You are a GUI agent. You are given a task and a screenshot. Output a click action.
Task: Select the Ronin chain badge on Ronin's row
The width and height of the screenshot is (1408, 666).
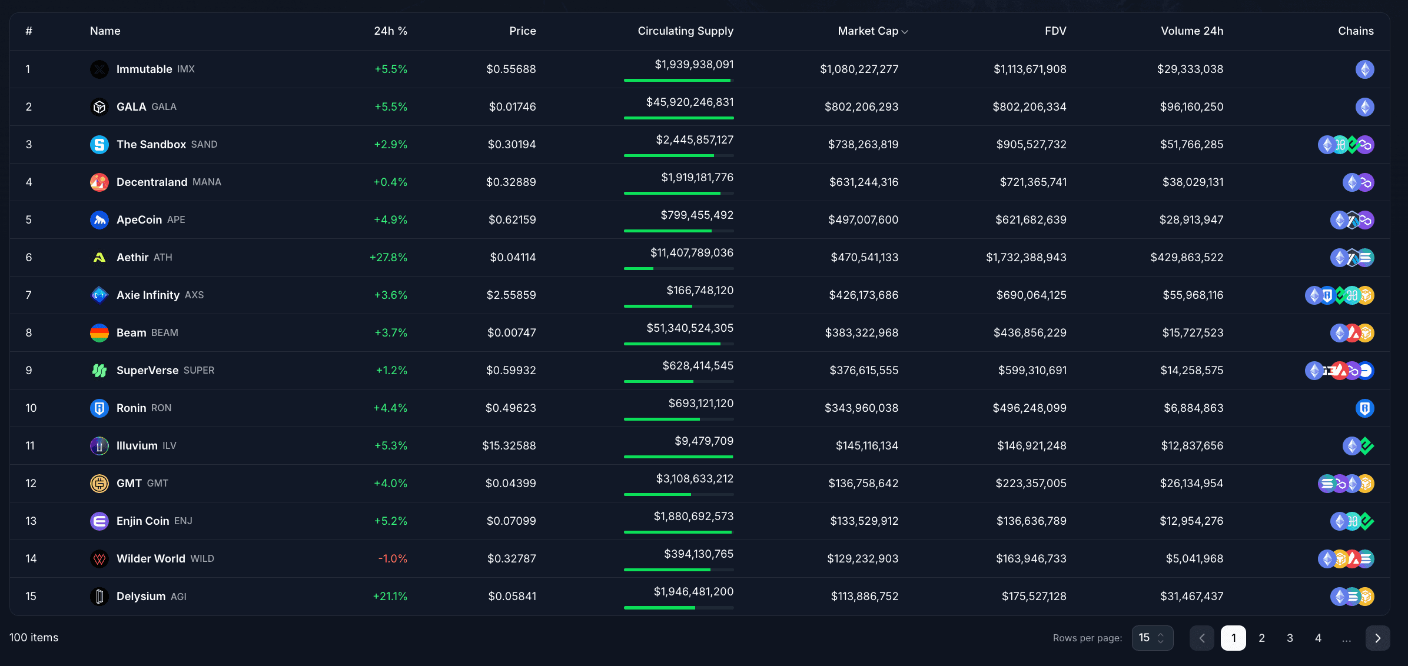tap(1365, 408)
